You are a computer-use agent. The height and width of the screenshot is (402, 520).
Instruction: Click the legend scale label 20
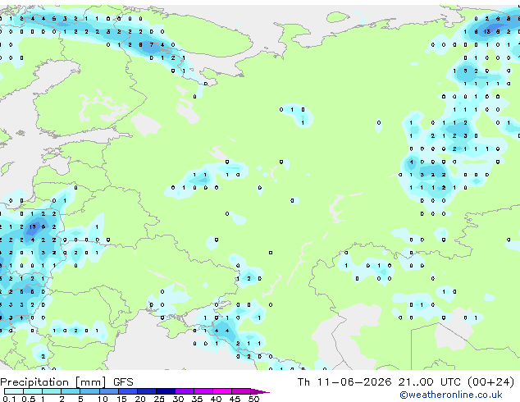(140, 399)
